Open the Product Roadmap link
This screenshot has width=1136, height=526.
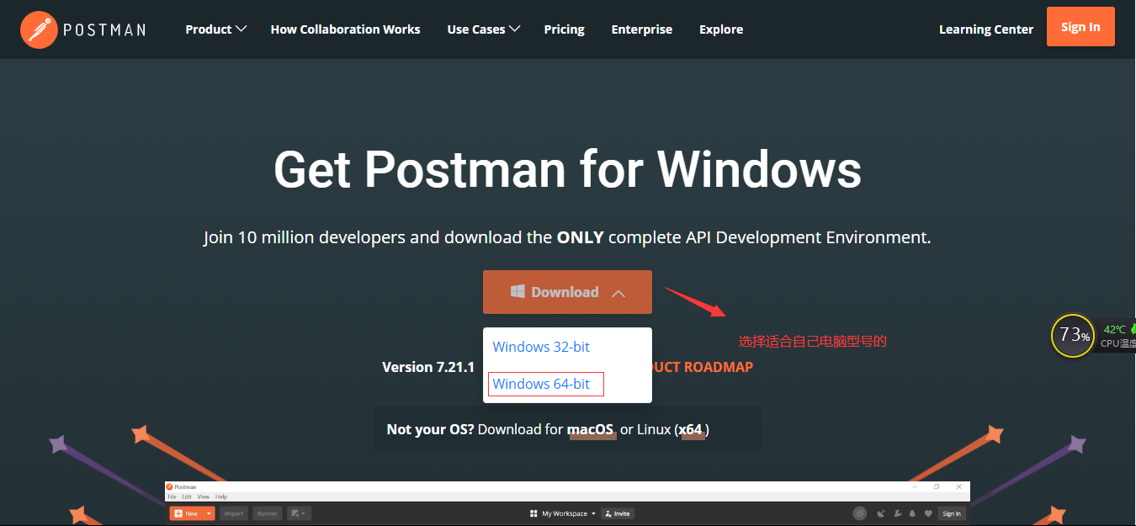pyautogui.click(x=703, y=367)
